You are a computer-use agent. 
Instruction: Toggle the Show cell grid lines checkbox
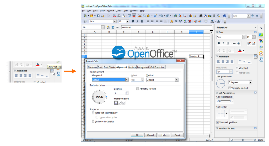[217, 123]
